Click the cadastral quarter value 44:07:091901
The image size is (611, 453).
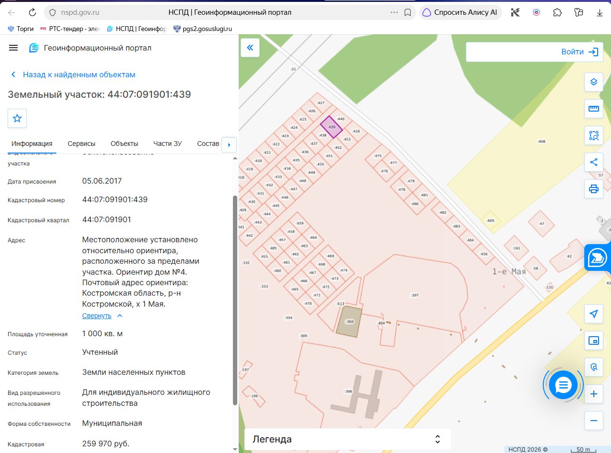tap(106, 220)
